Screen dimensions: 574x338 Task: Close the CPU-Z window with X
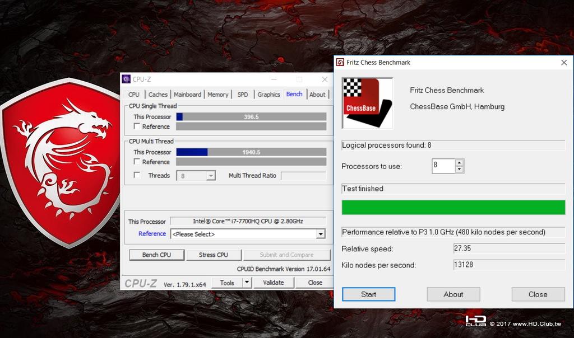pyautogui.click(x=325, y=79)
